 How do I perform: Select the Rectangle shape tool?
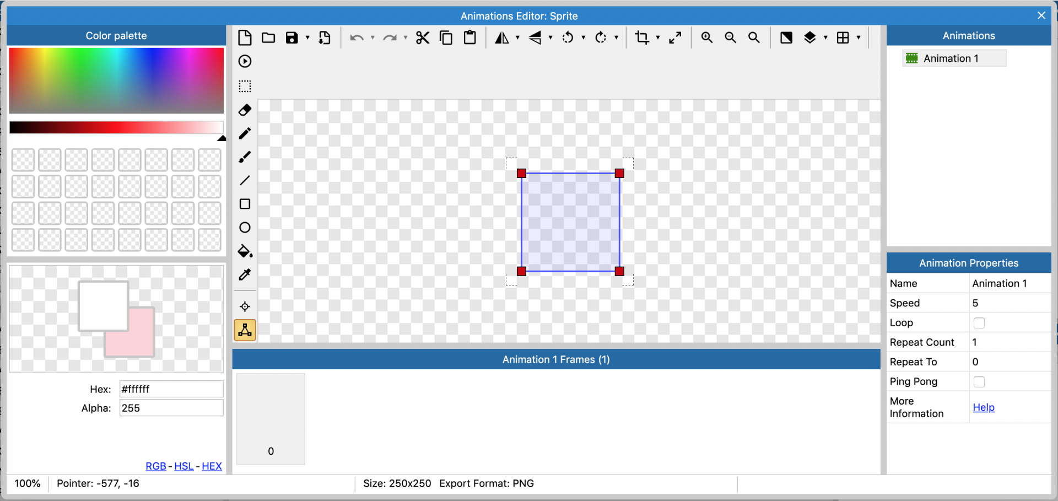click(x=245, y=204)
